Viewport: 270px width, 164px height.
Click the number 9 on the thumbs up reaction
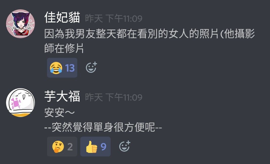103,147
